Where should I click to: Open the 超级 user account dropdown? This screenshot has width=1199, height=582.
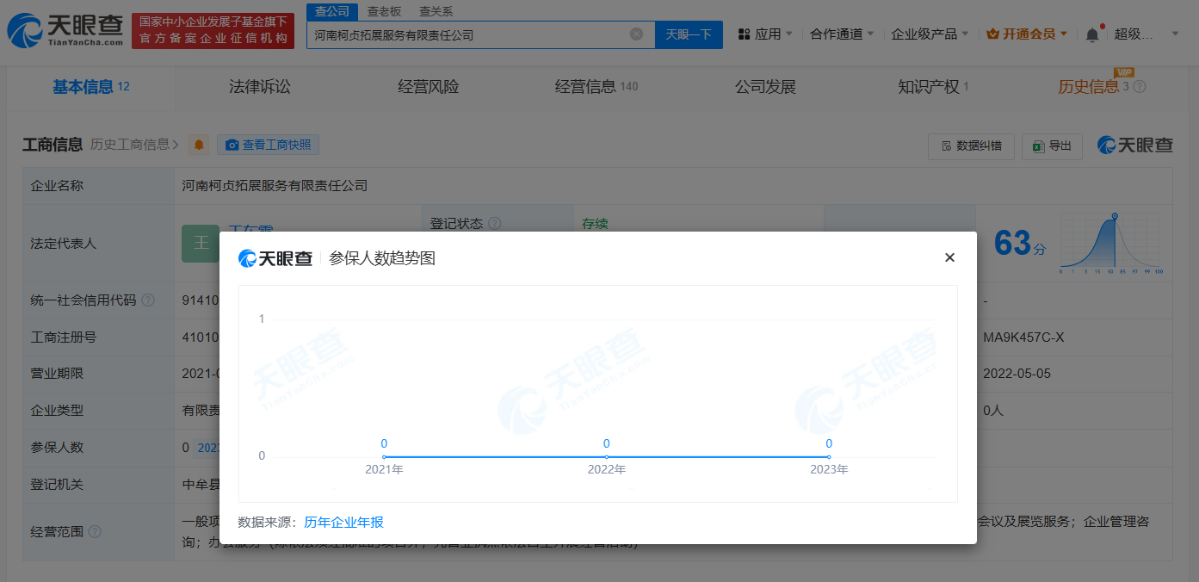pyautogui.click(x=1147, y=34)
